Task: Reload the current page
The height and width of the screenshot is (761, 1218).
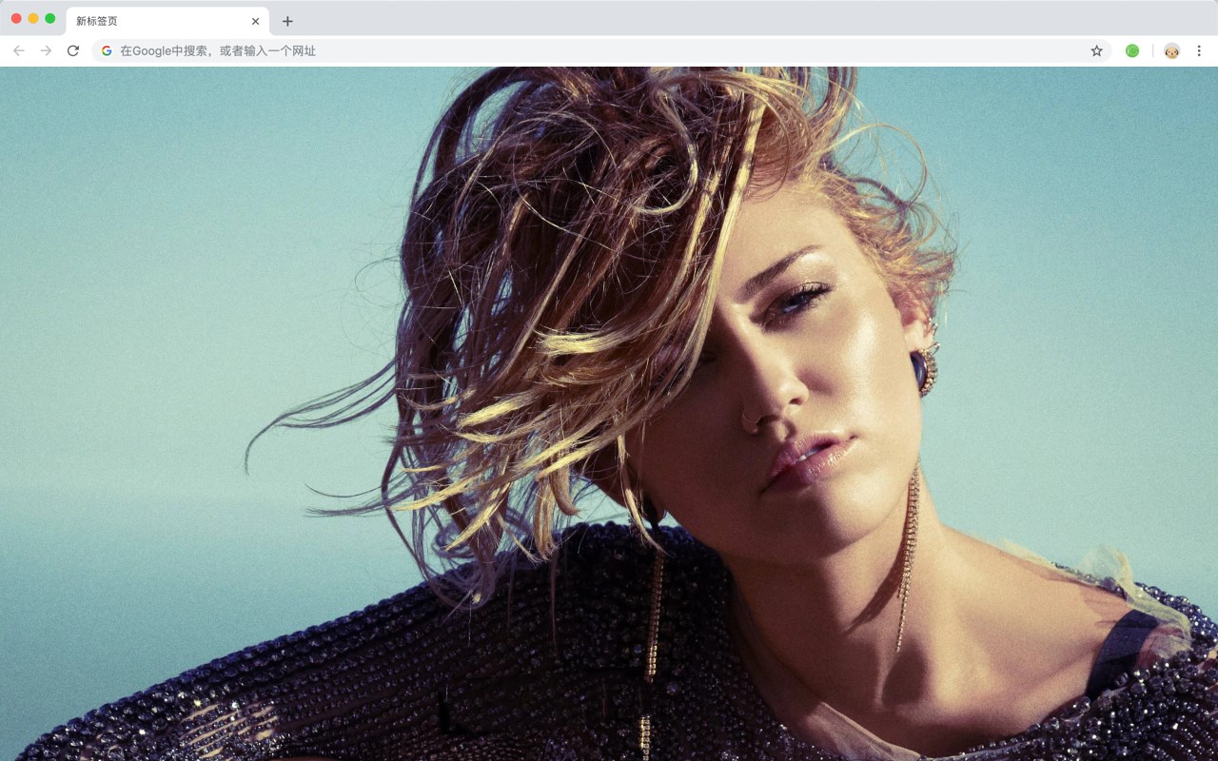Action: pyautogui.click(x=73, y=50)
